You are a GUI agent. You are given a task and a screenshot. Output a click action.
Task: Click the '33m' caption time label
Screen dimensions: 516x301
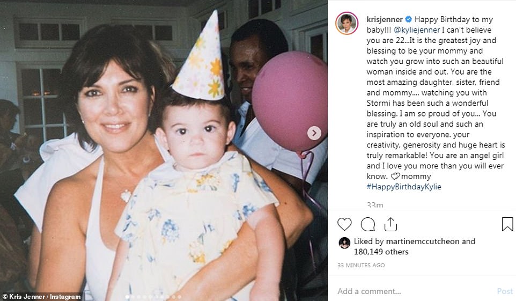pyautogui.click(x=375, y=205)
